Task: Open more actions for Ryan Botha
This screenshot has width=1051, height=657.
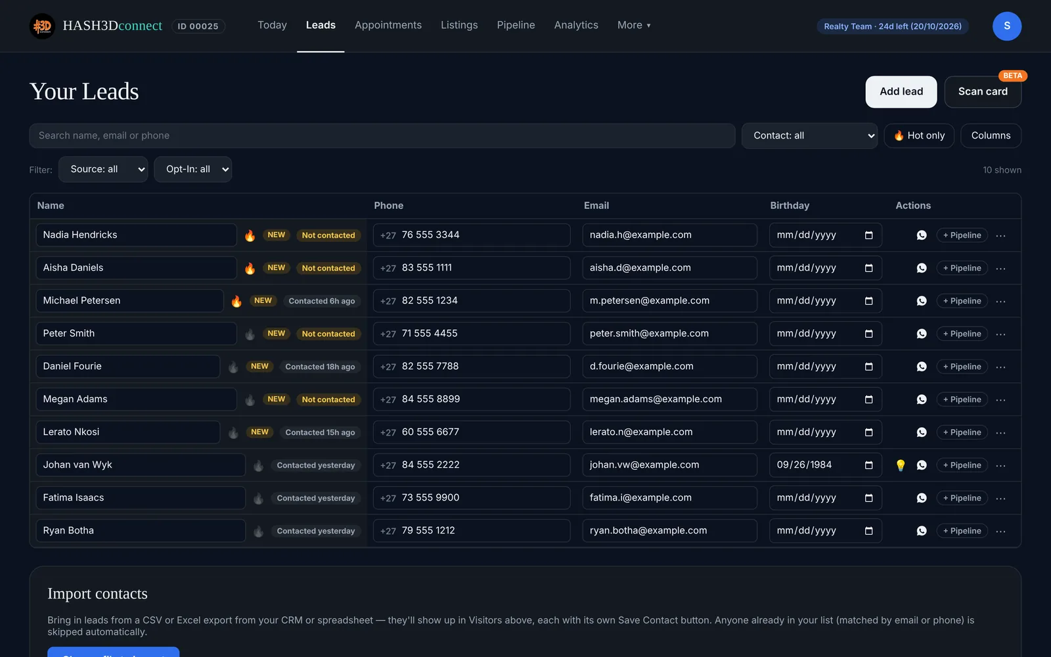Action: 1000,531
